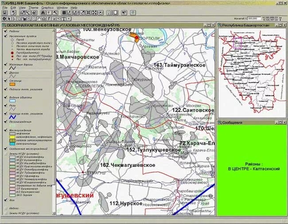Select the Label tool
Screen dimensions: 288x224
[x=59, y=19]
